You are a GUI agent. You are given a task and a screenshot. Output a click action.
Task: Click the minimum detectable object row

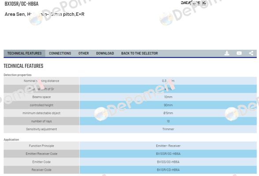[130, 113]
